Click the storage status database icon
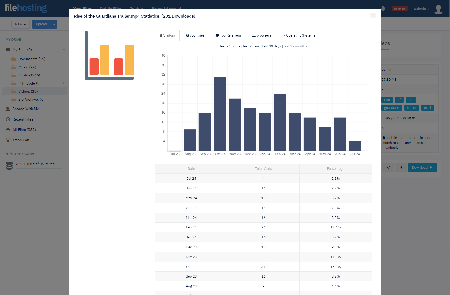450x295 pixels. pyautogui.click(x=9, y=166)
